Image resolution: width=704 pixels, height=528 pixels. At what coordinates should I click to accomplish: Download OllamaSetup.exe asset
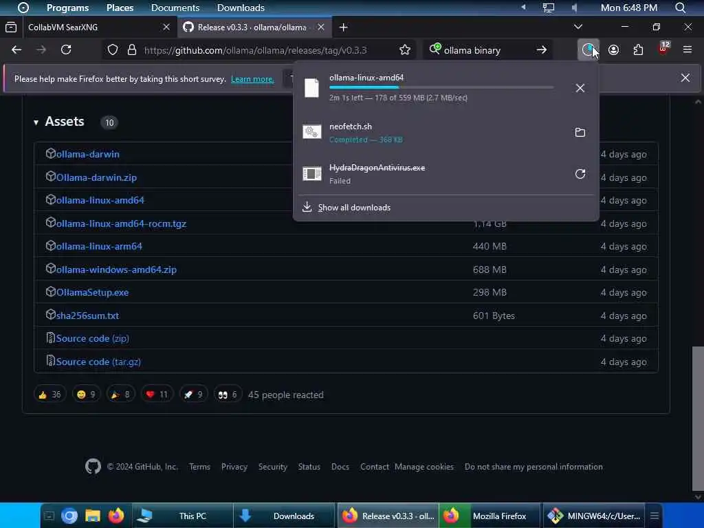[92, 292]
